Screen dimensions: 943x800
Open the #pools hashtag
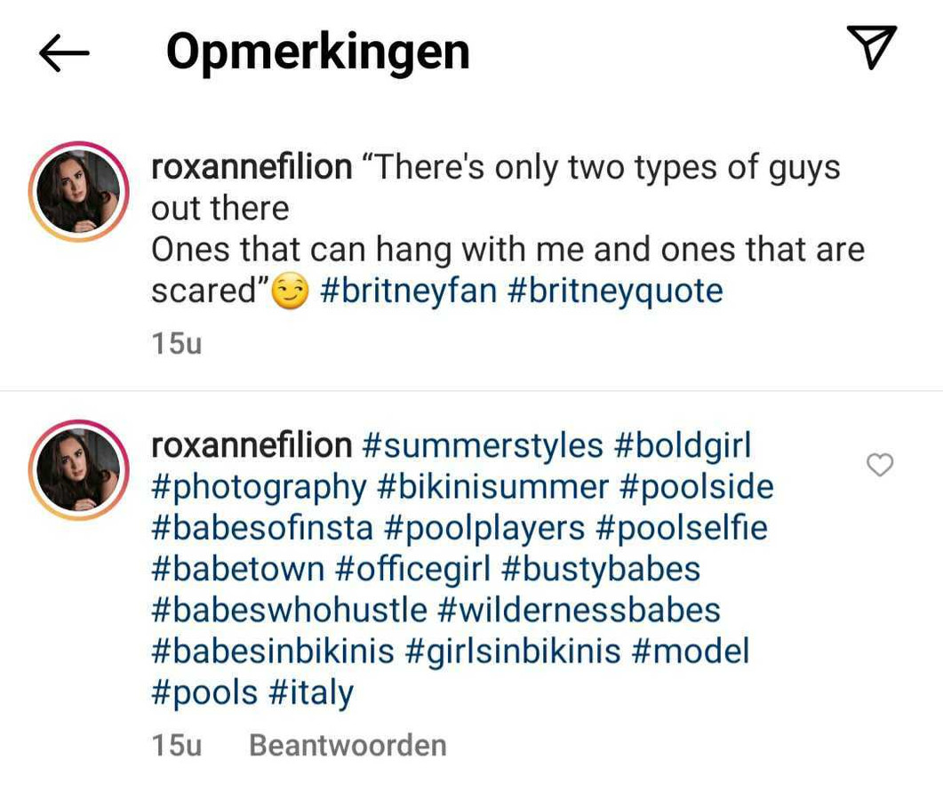click(204, 692)
